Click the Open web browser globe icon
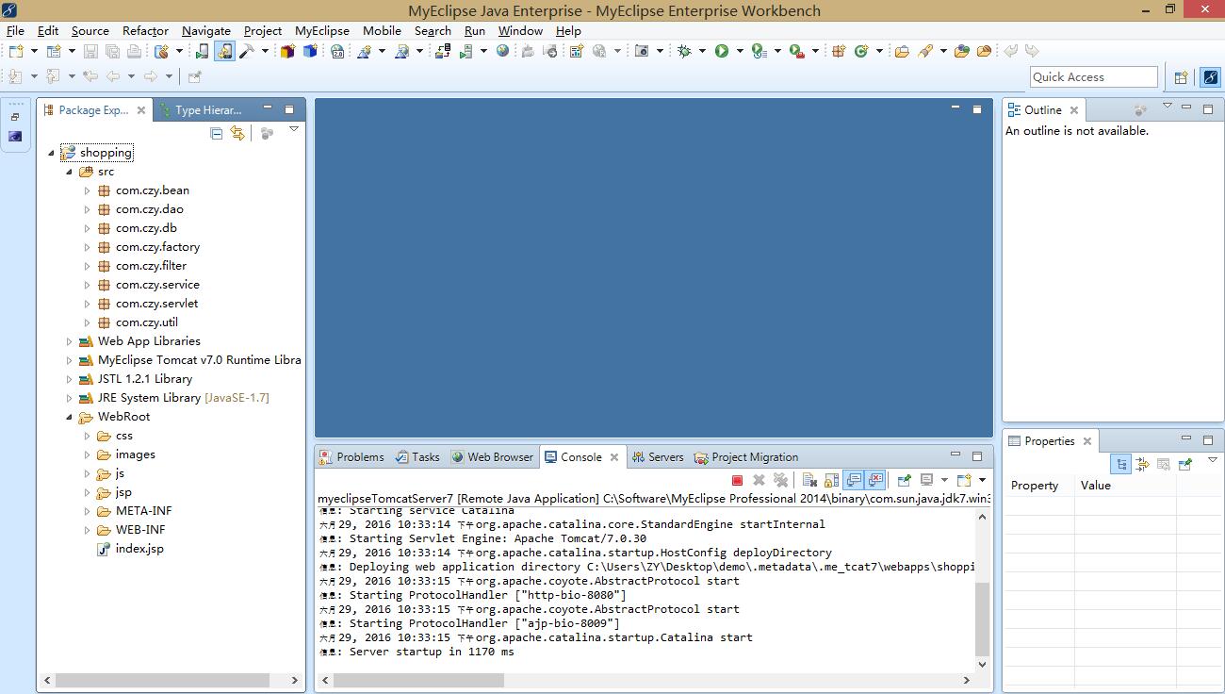 pos(503,51)
